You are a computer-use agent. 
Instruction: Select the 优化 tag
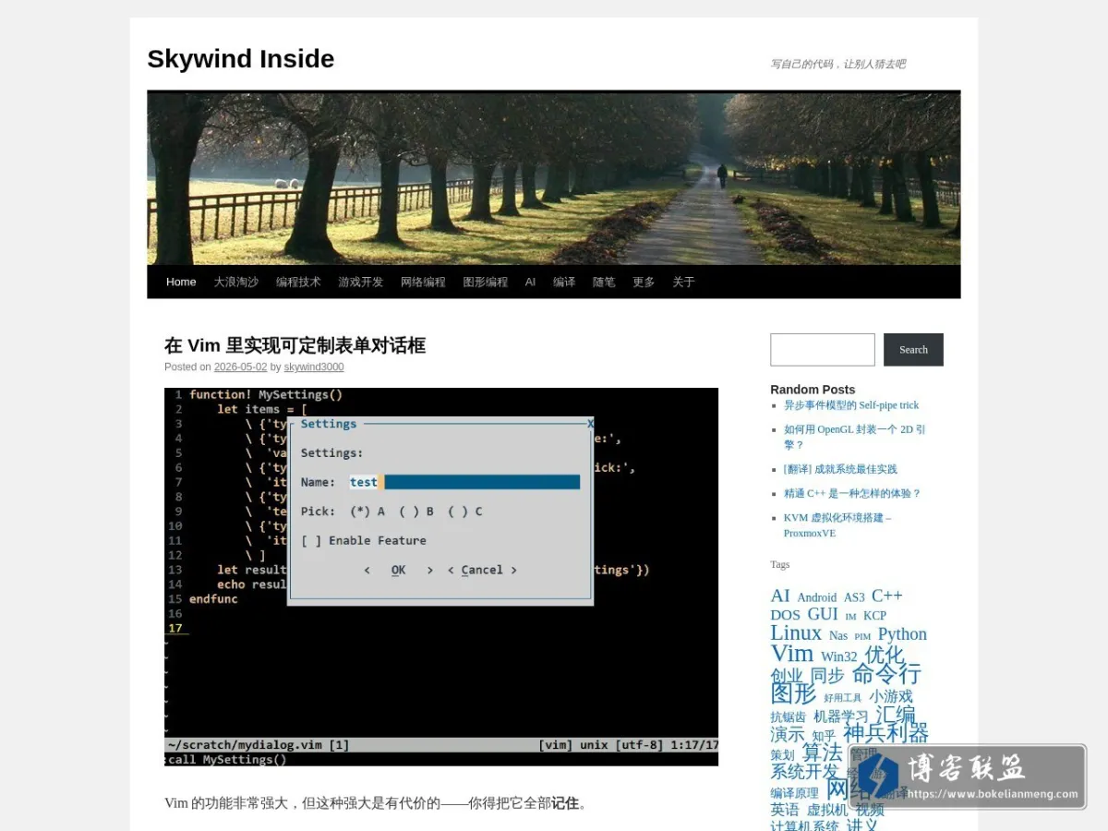pos(884,655)
